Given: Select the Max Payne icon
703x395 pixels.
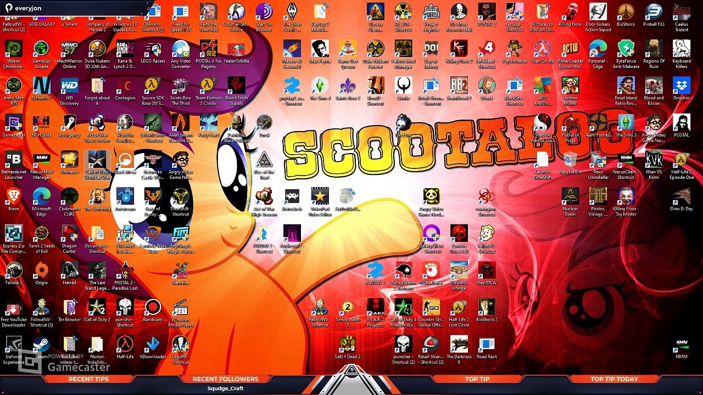Looking at the screenshot, I should (320, 51).
